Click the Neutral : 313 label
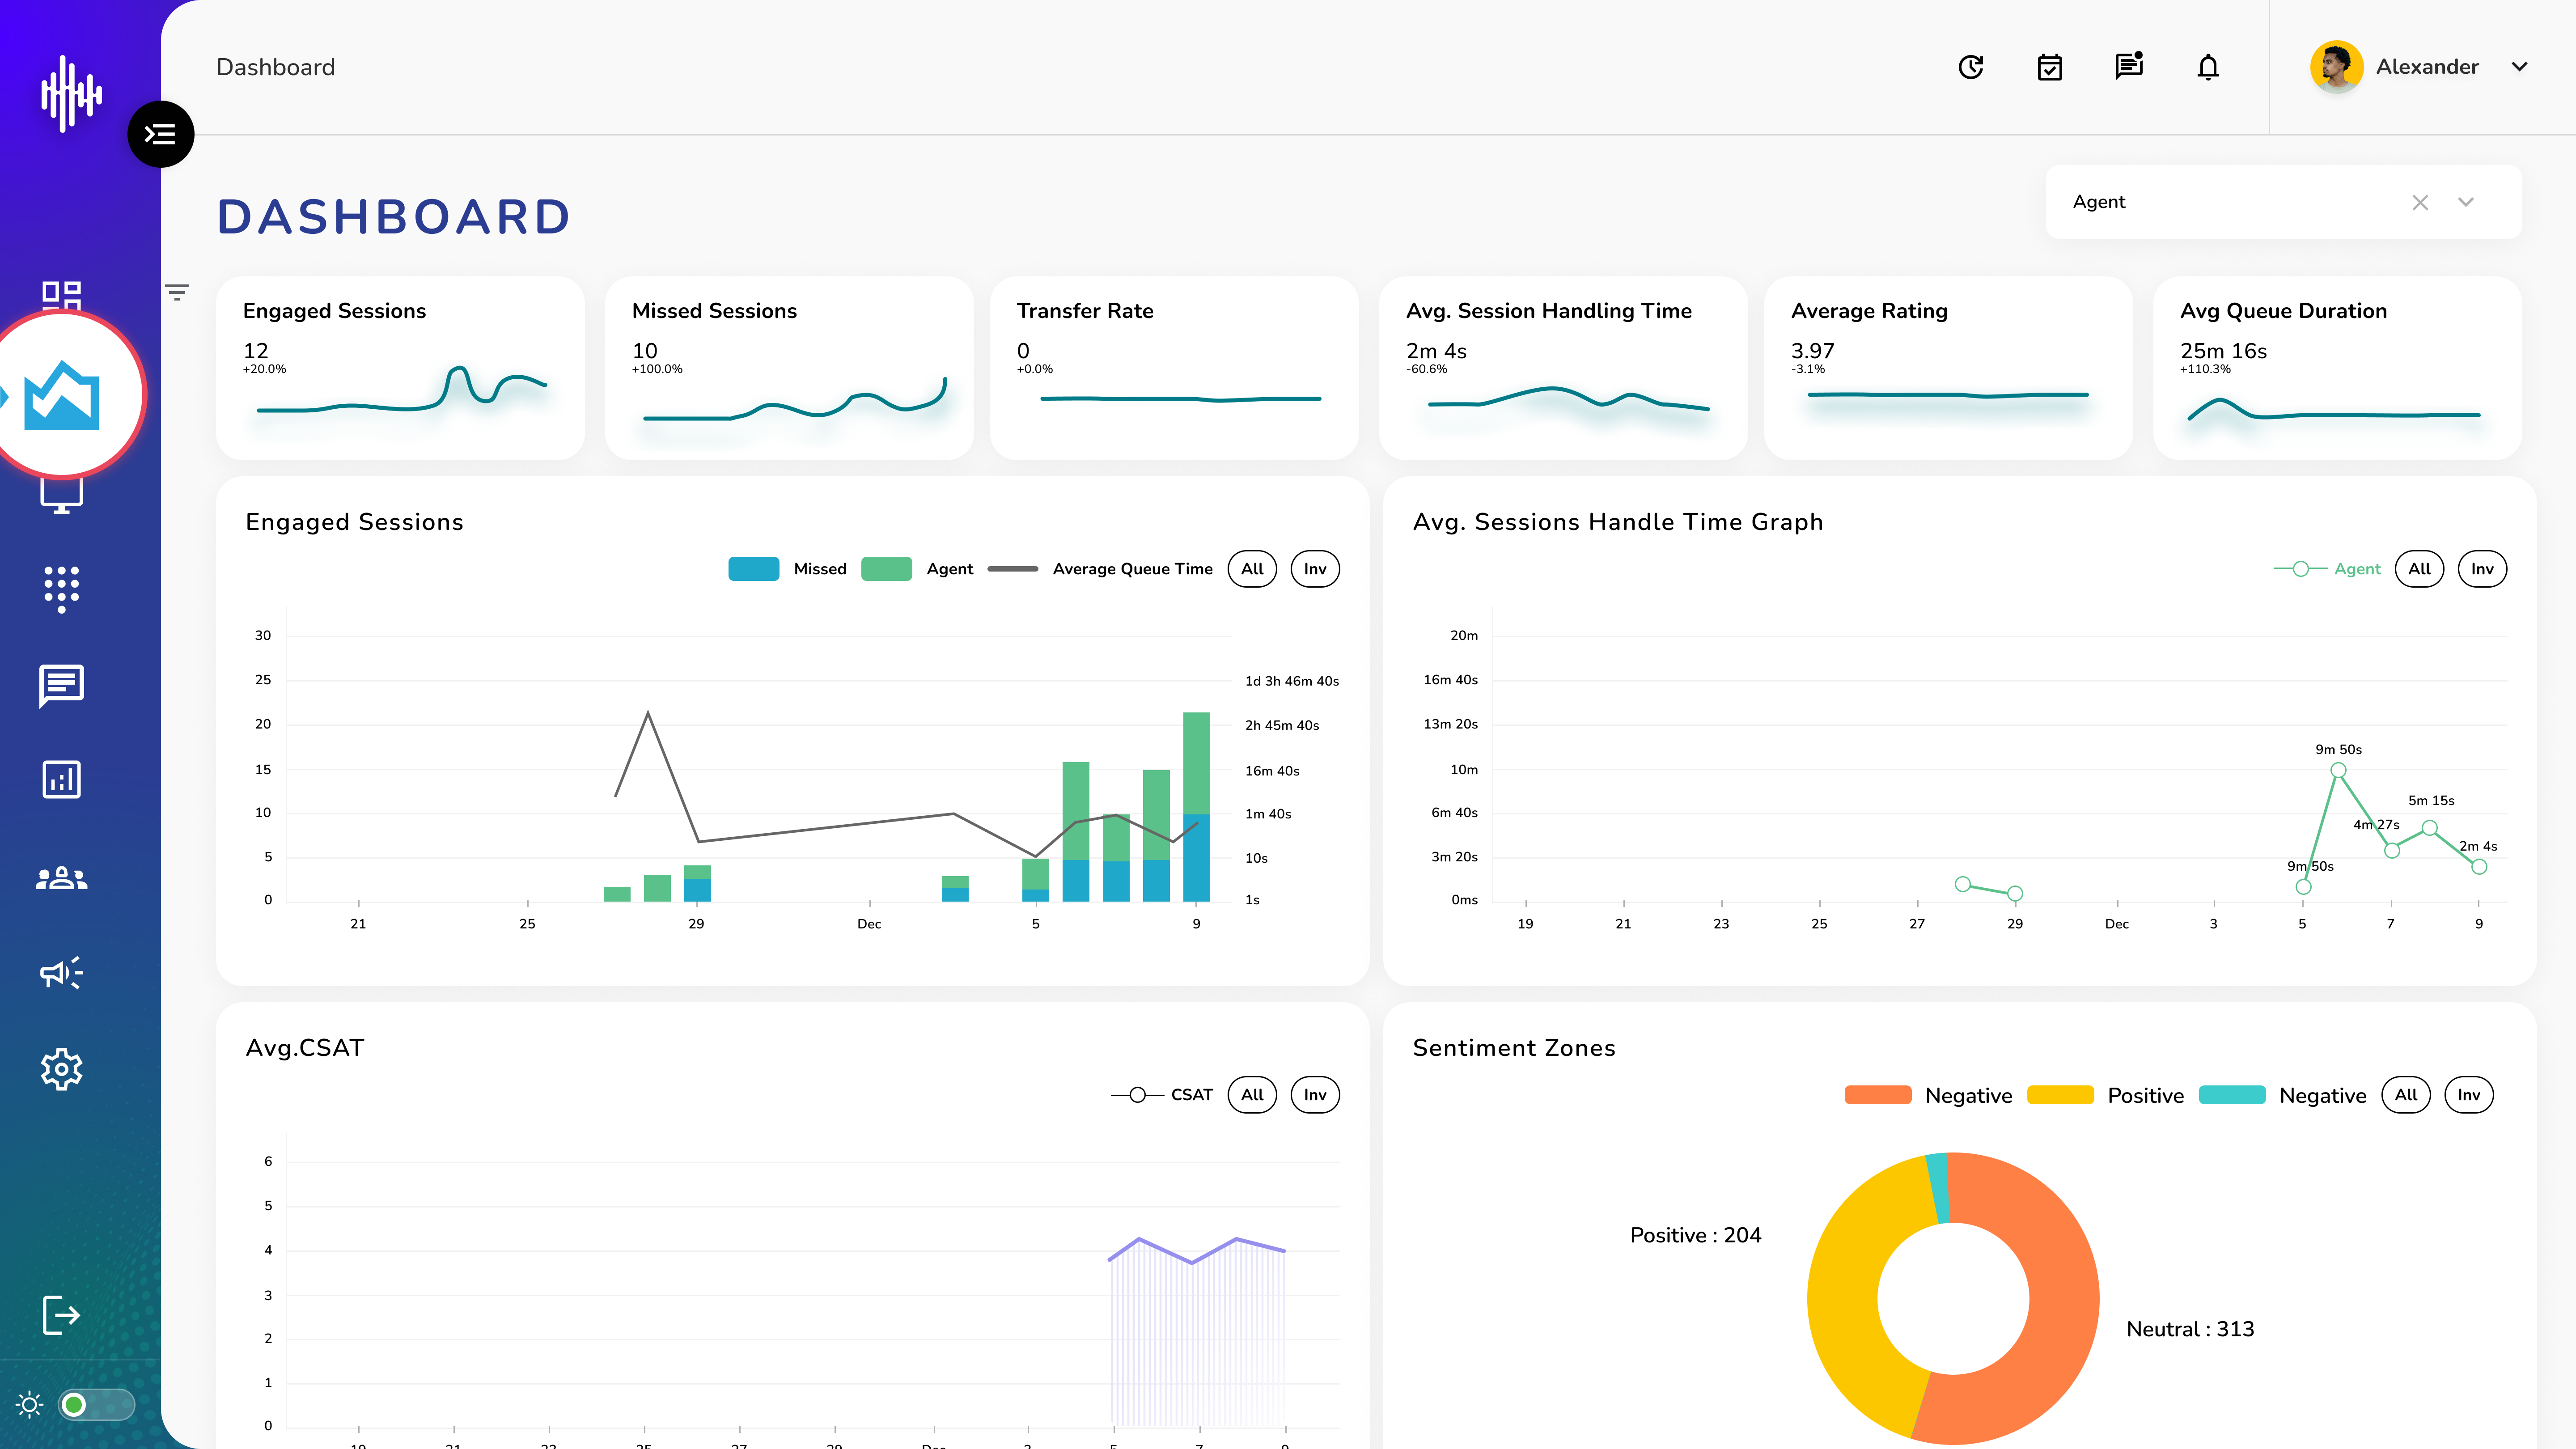The image size is (2576, 1449). 2190,1329
